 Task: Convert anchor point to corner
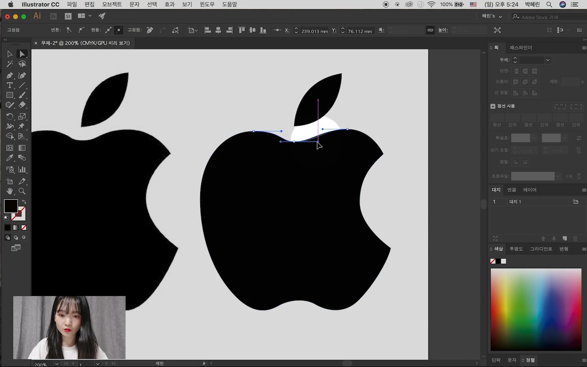pyautogui.click(x=69, y=30)
